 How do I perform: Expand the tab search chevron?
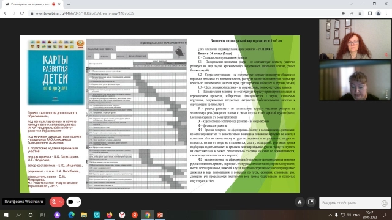(351, 4)
